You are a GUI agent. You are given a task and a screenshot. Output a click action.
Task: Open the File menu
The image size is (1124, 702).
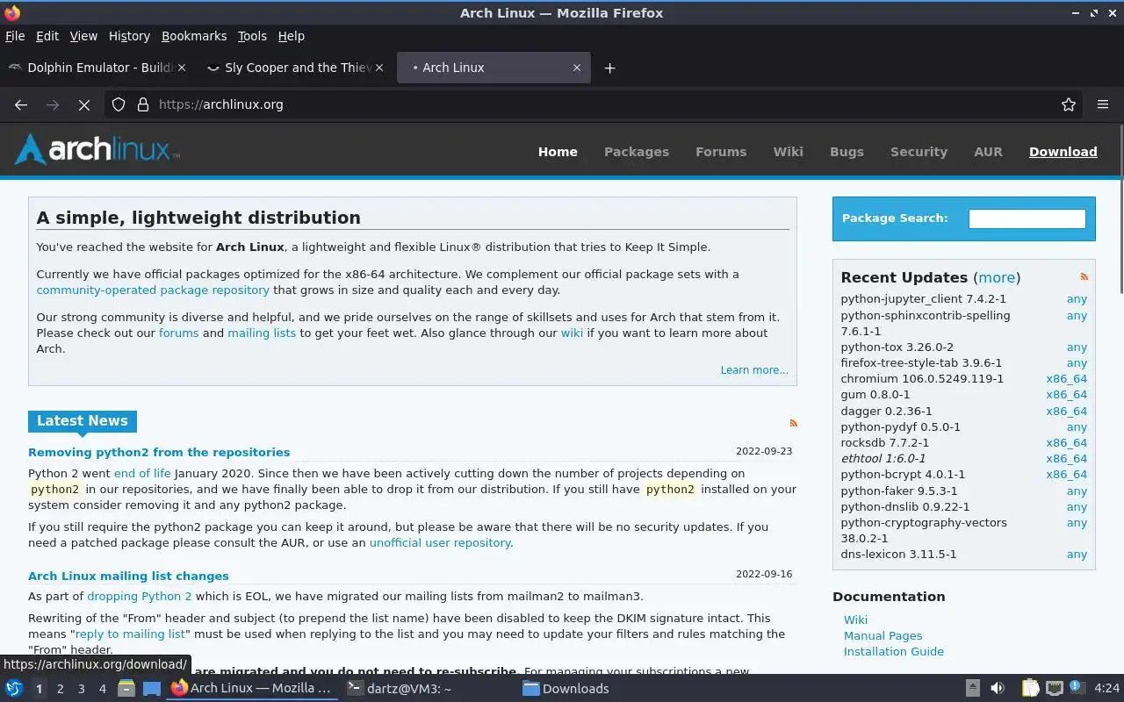click(x=15, y=36)
